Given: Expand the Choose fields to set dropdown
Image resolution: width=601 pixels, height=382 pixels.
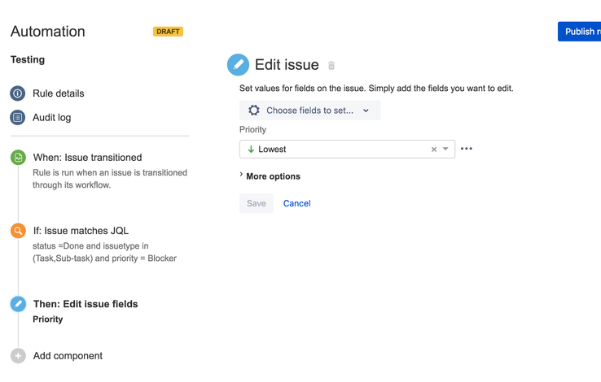Looking at the screenshot, I should coord(309,111).
